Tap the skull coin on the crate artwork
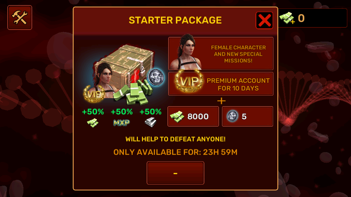Image resolution: width=351 pixels, height=197 pixels. click(x=156, y=77)
